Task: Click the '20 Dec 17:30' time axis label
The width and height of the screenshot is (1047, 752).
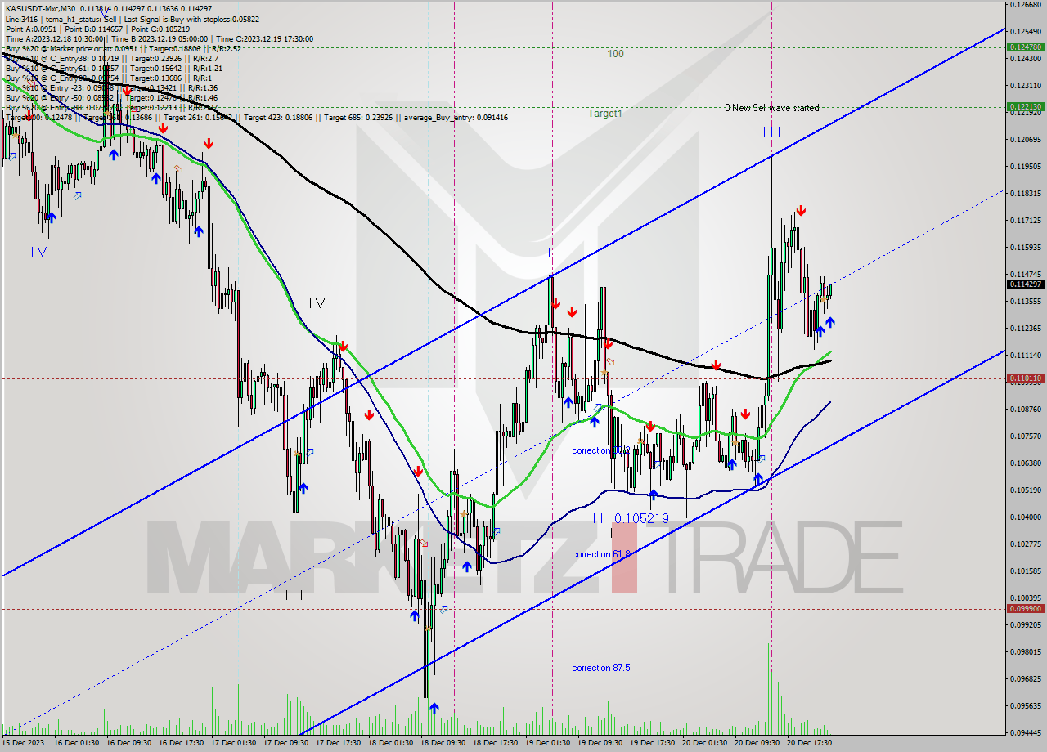Action: (x=811, y=743)
